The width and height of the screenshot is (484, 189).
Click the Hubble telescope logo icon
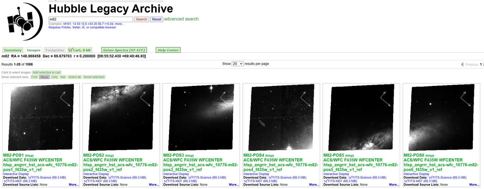pyautogui.click(x=25, y=22)
